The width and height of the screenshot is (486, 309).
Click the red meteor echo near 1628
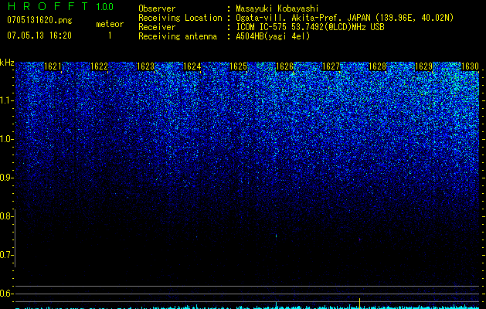359,239
